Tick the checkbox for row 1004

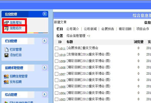57,93
